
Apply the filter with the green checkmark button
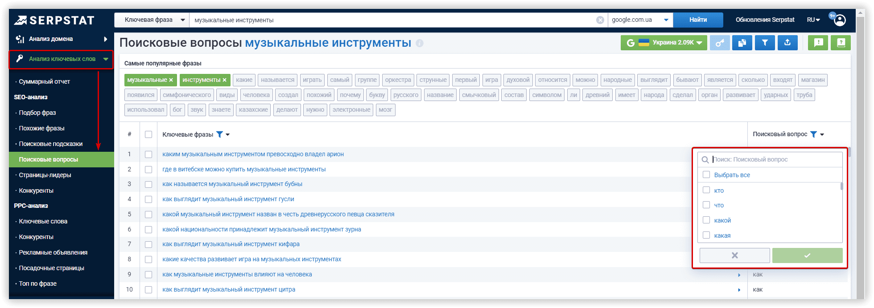pyautogui.click(x=807, y=255)
